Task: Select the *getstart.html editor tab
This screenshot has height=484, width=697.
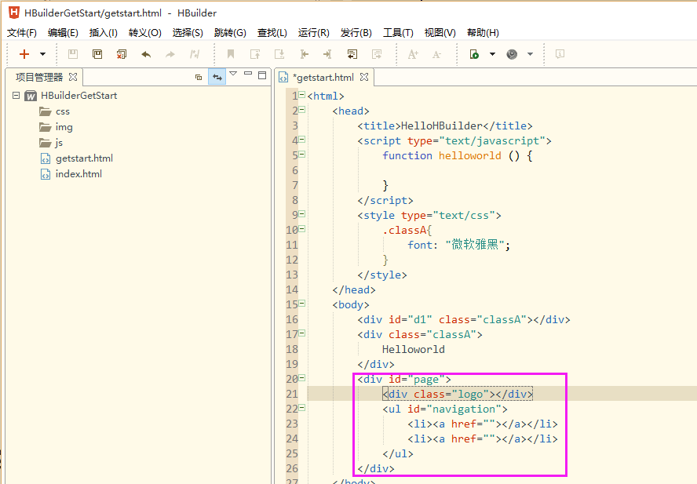Action: pos(323,78)
